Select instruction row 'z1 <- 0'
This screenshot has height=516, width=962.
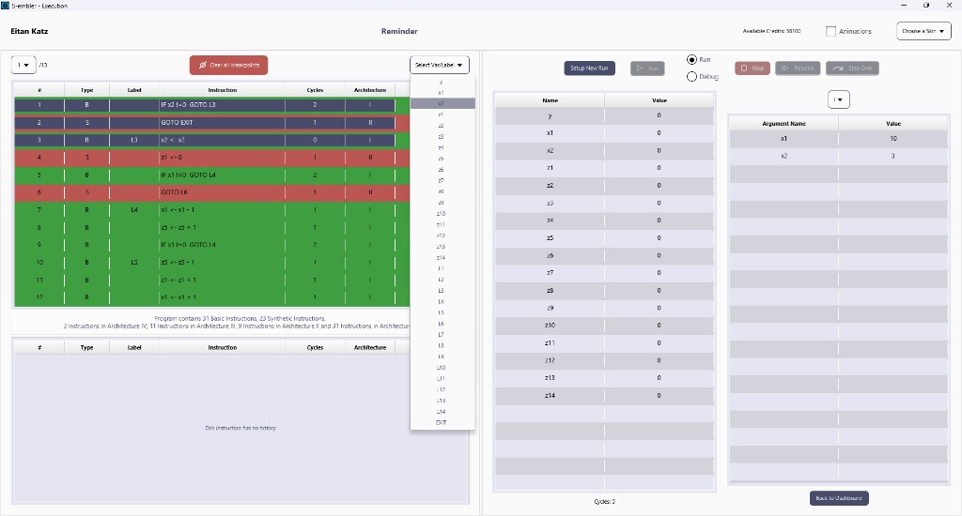pyautogui.click(x=212, y=158)
